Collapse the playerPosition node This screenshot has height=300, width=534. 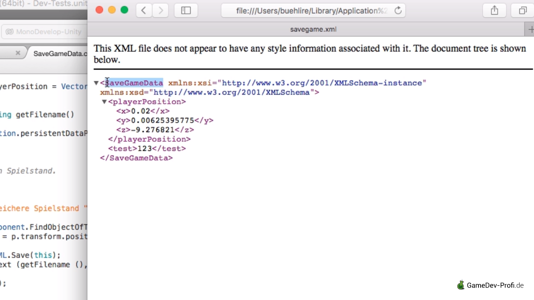104,102
